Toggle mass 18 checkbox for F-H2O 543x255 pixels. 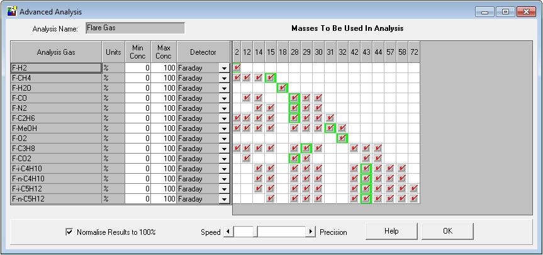(x=283, y=88)
